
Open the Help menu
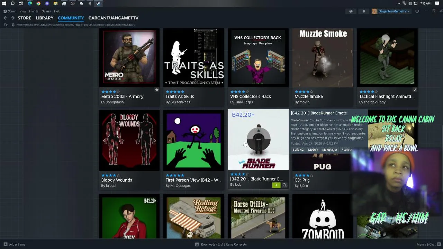pos(57,11)
